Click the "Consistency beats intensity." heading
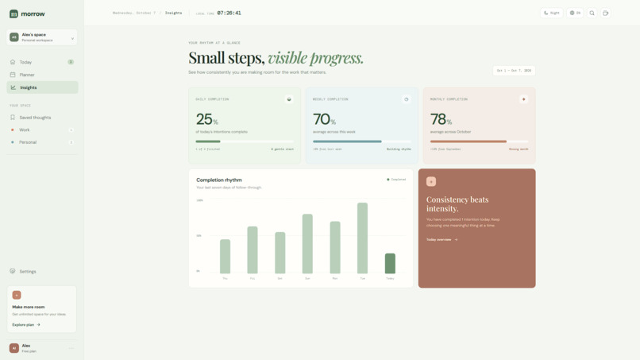 pos(457,204)
